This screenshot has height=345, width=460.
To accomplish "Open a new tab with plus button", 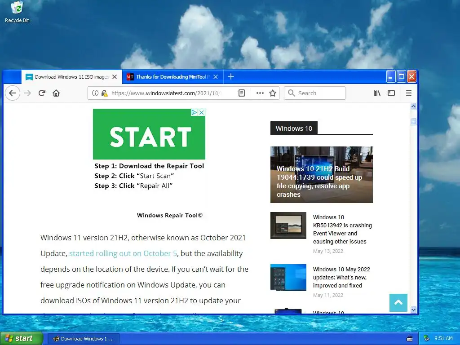I will point(231,76).
